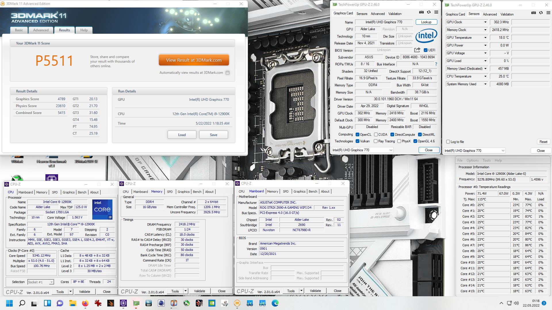This screenshot has height=310, width=552.
Task: Open the GPU-Z graphics card icon on the taskbar
Action: [136, 303]
